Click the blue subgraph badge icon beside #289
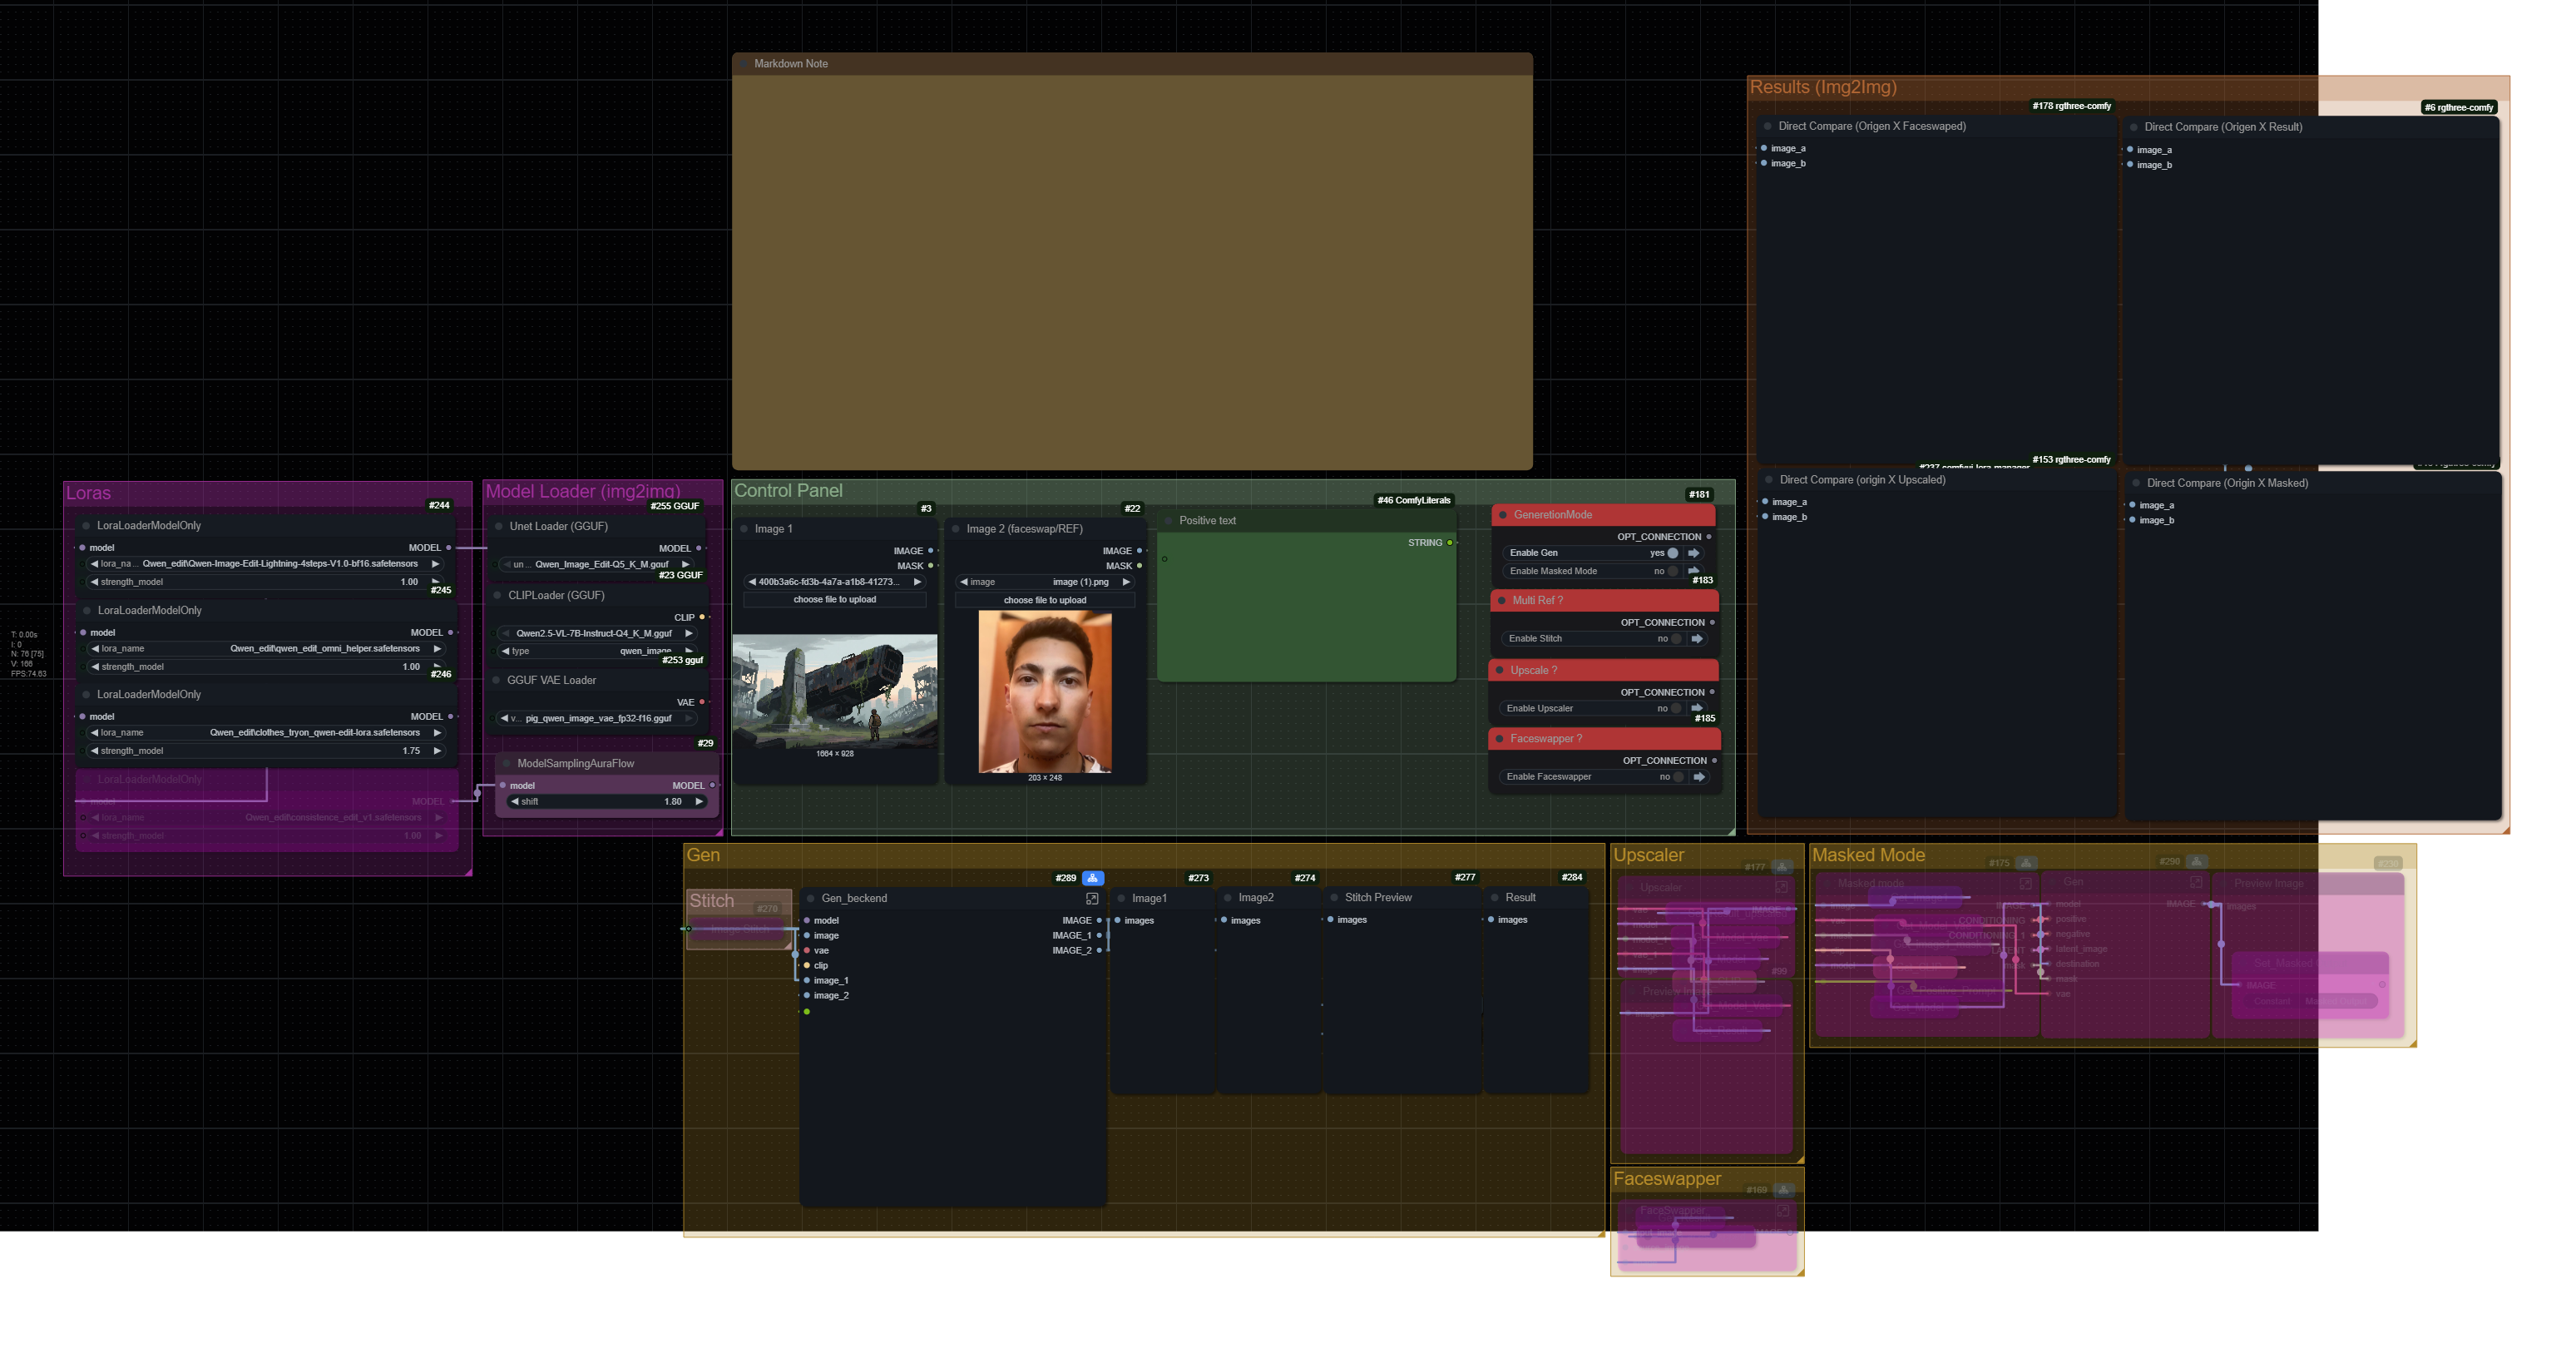 [1093, 879]
